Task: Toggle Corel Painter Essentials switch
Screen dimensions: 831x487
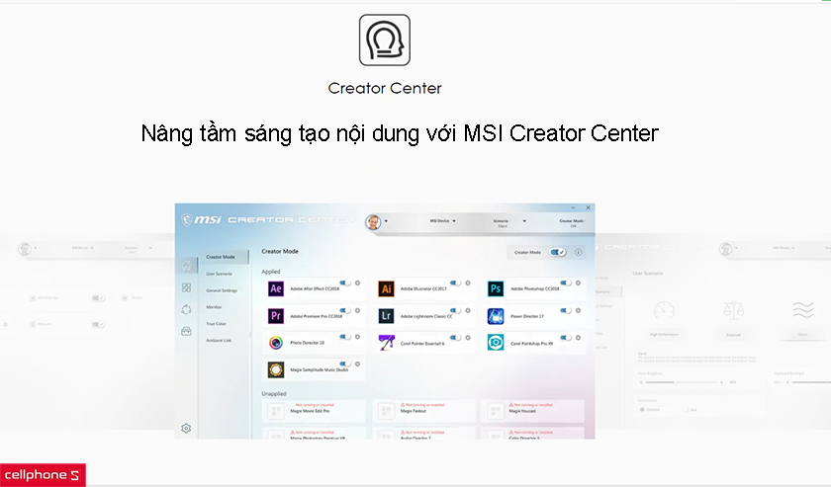Action: (456, 337)
